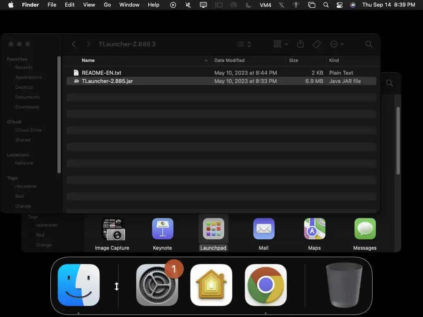Open the View menu
The image size is (423, 317).
click(x=89, y=5)
